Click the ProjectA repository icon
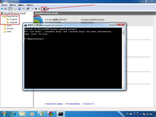156x117 pixels. tap(8, 19)
